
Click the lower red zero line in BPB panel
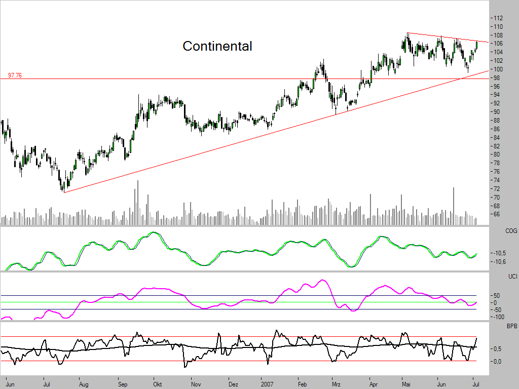(x=253, y=361)
